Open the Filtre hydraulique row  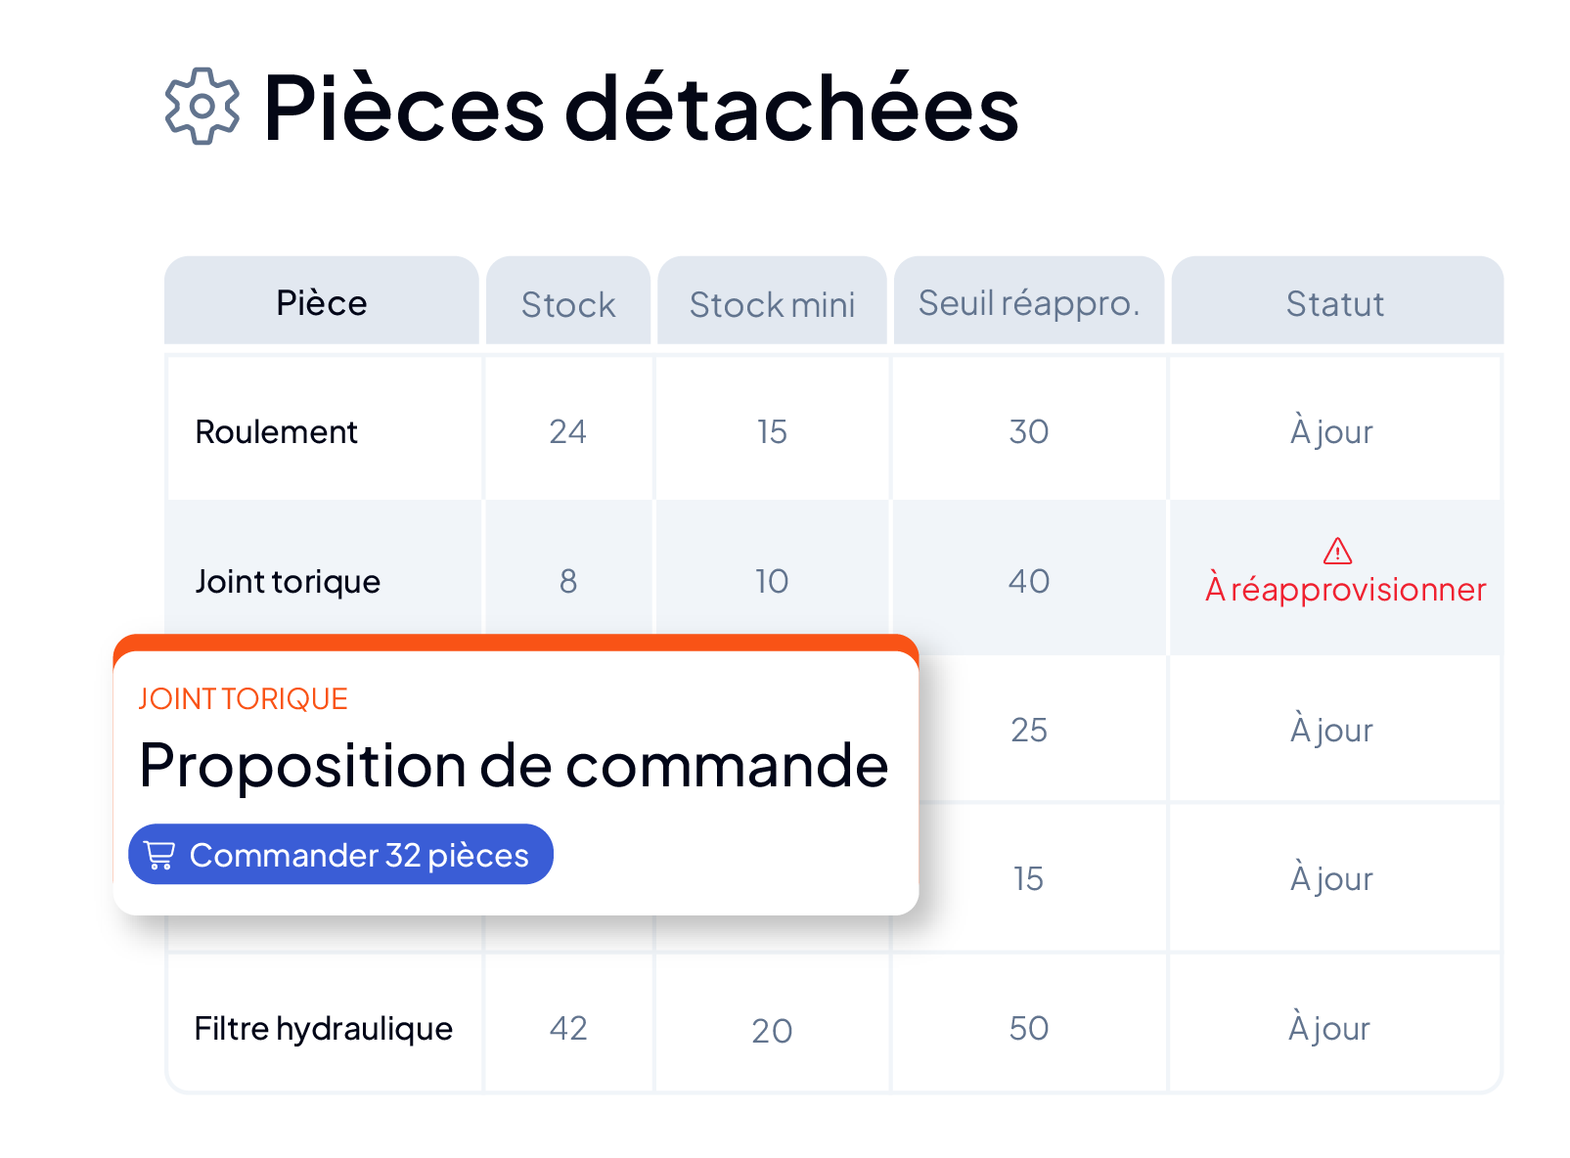pos(833,1025)
